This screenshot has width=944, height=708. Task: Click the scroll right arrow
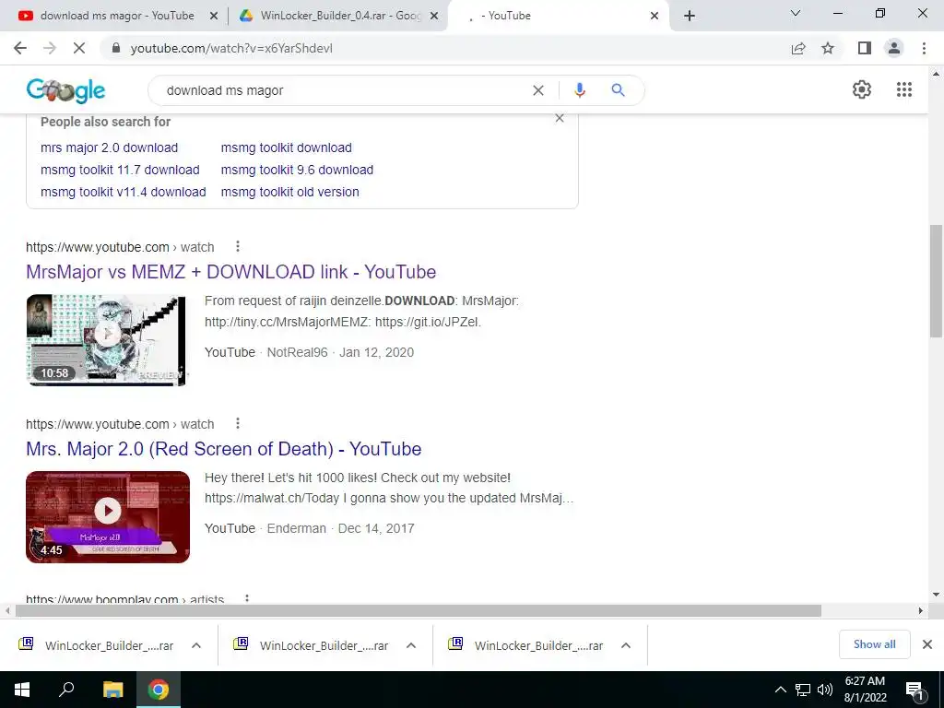click(921, 610)
